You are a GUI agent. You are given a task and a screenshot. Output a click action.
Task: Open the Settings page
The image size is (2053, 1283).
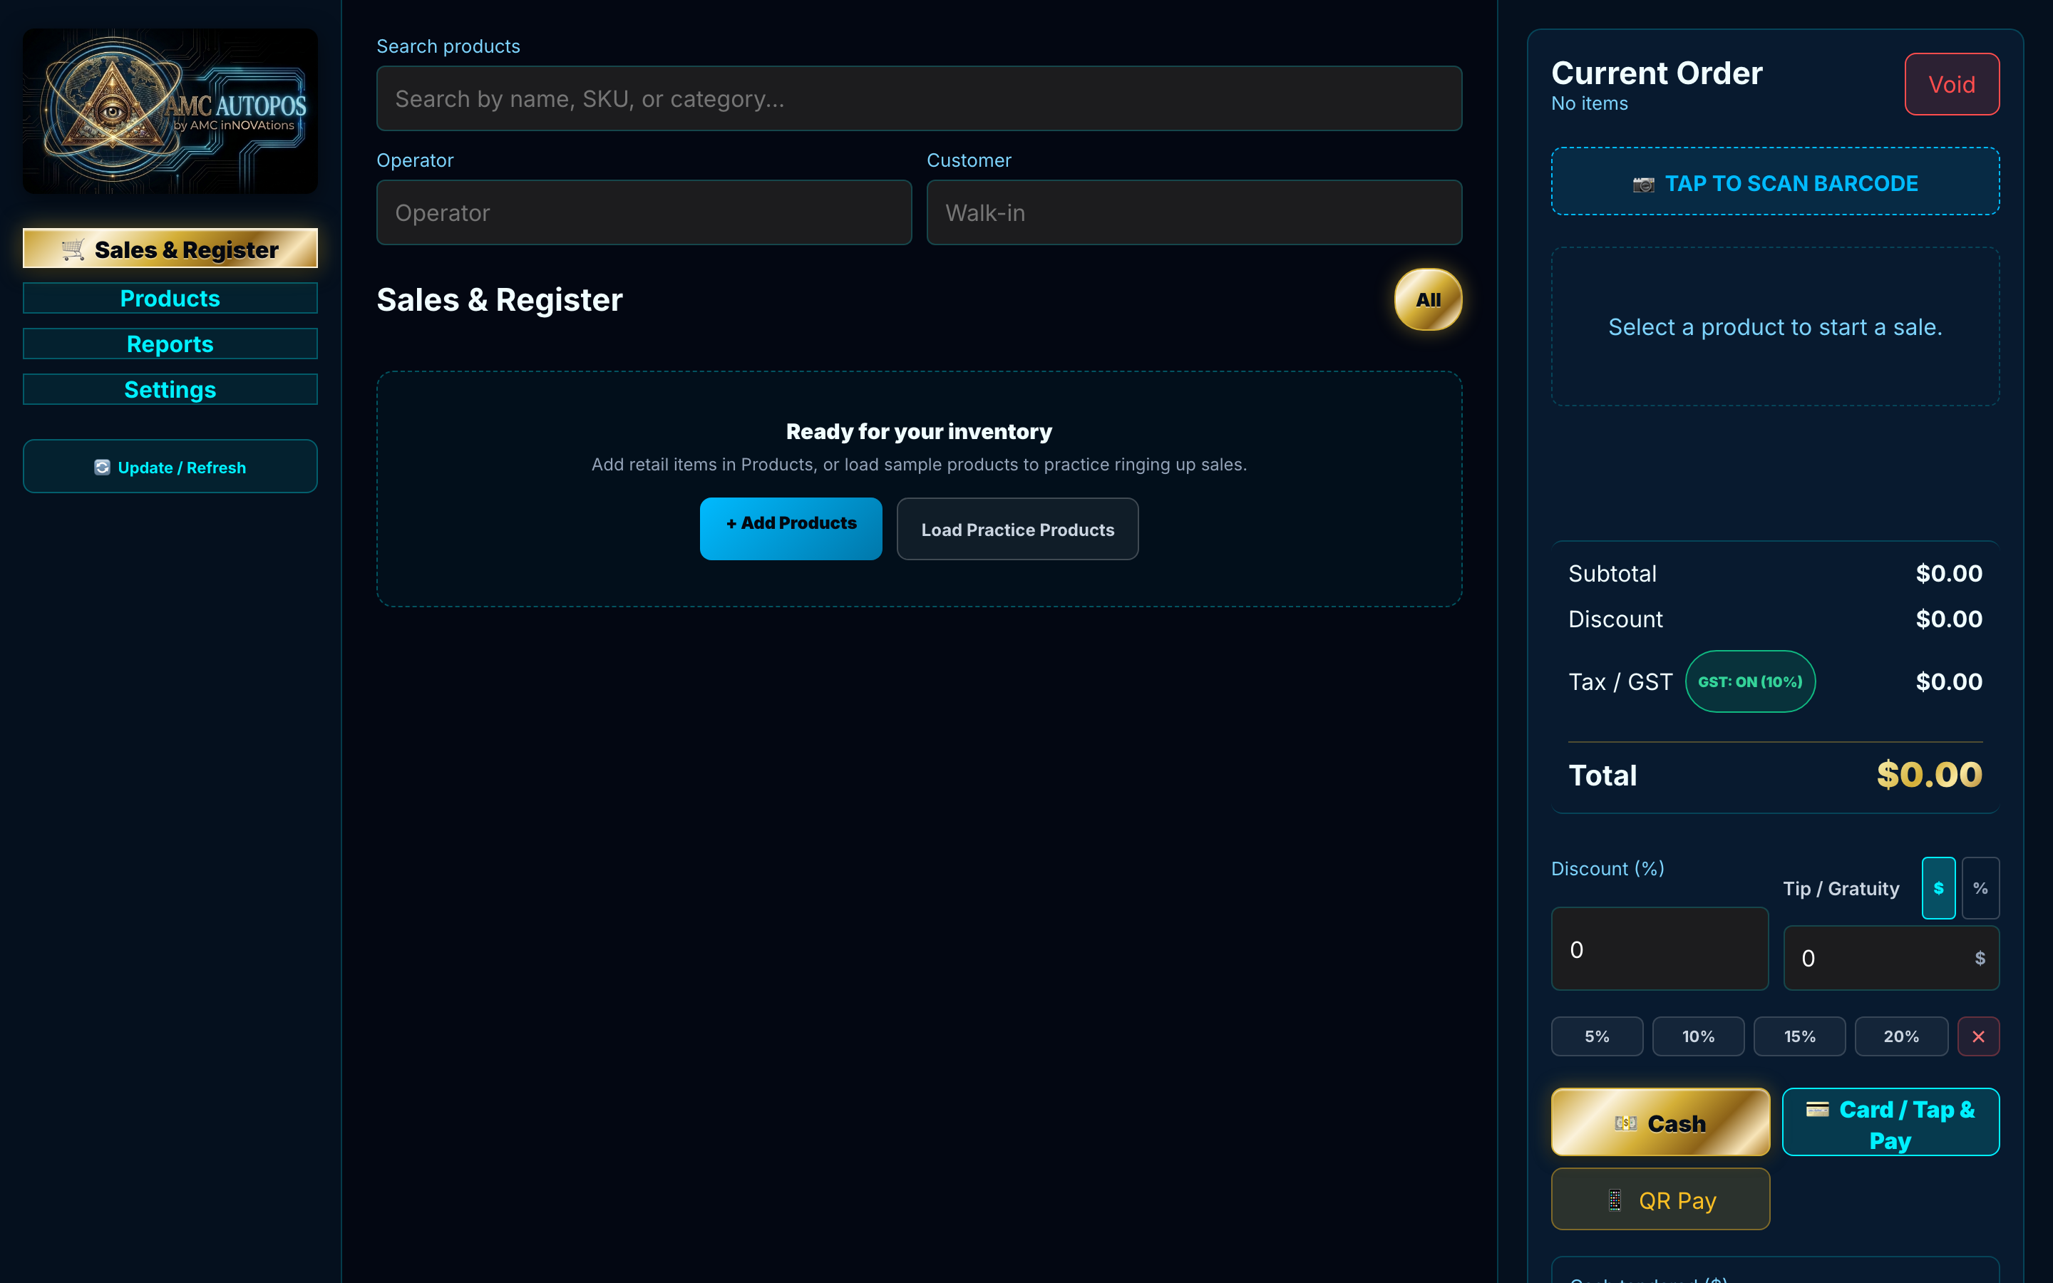(x=170, y=389)
